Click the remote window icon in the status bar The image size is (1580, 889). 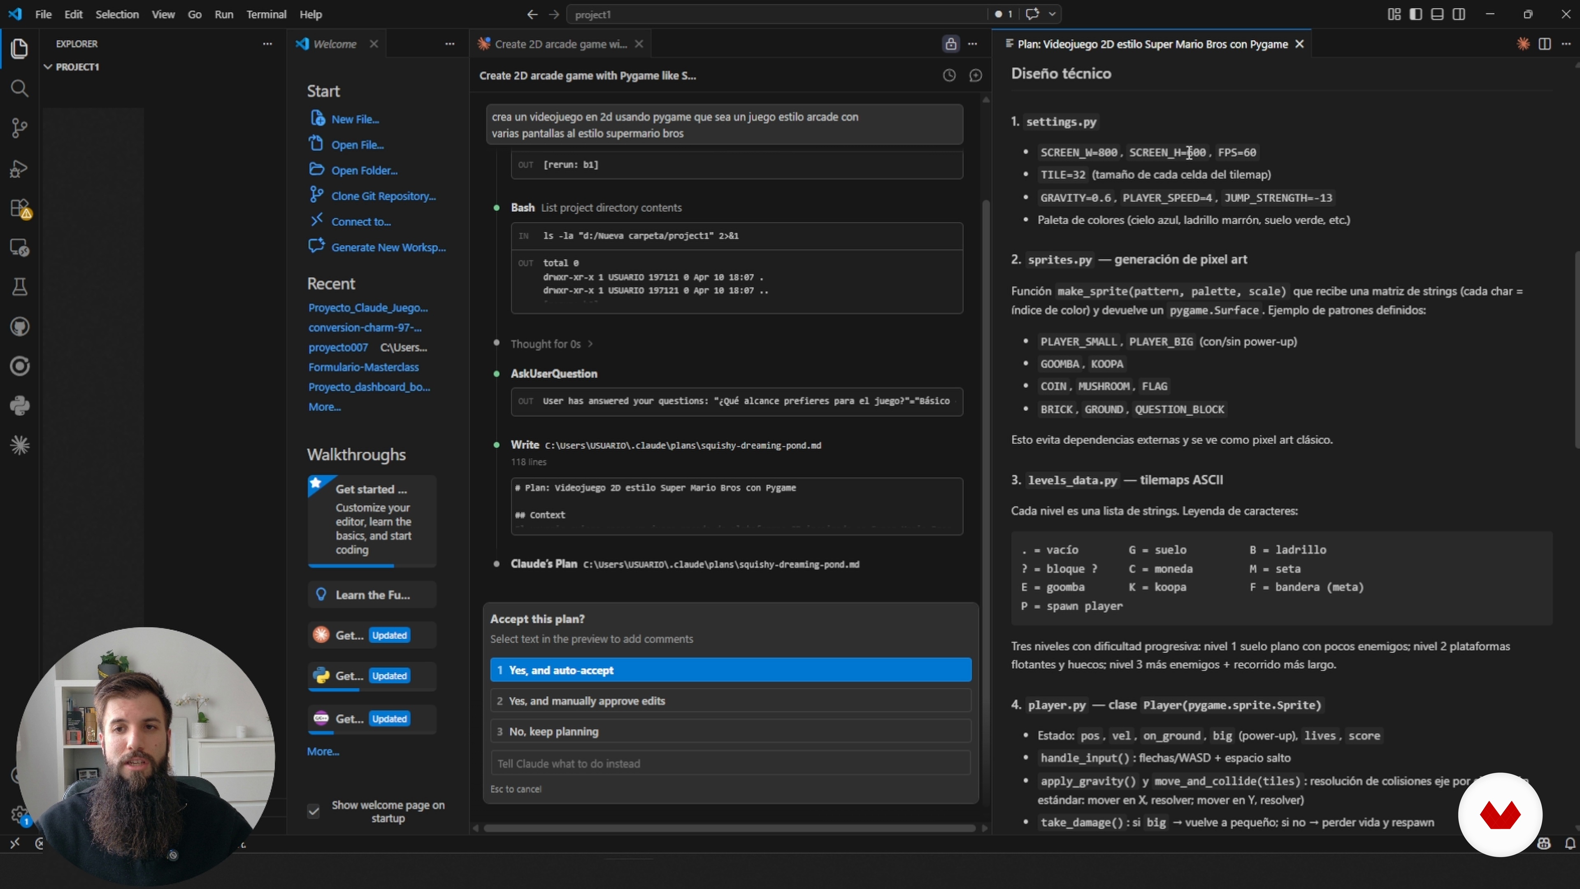click(15, 844)
